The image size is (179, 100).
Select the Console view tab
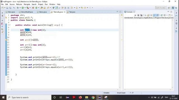pos(129,12)
